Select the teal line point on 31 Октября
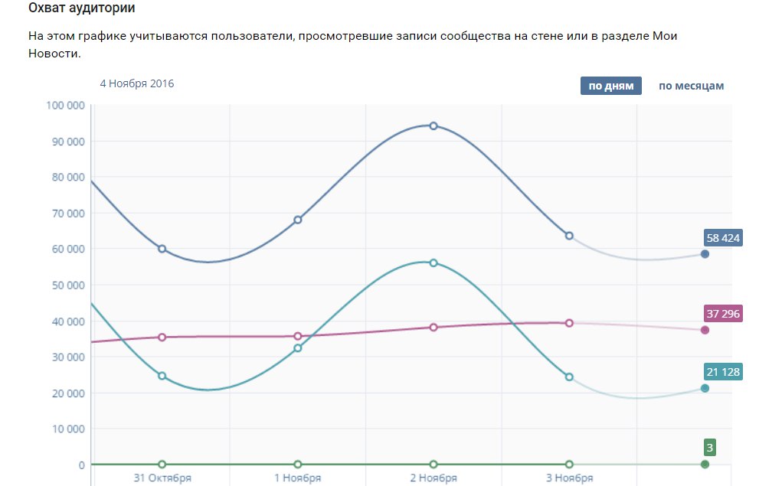Viewport: 759px width, 486px height. click(162, 376)
